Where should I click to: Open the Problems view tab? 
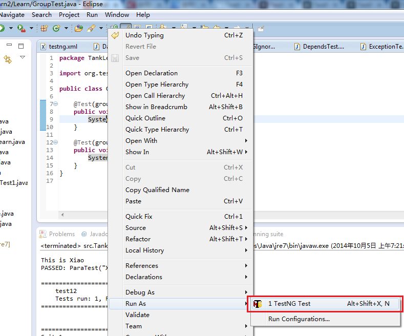[x=57, y=234]
